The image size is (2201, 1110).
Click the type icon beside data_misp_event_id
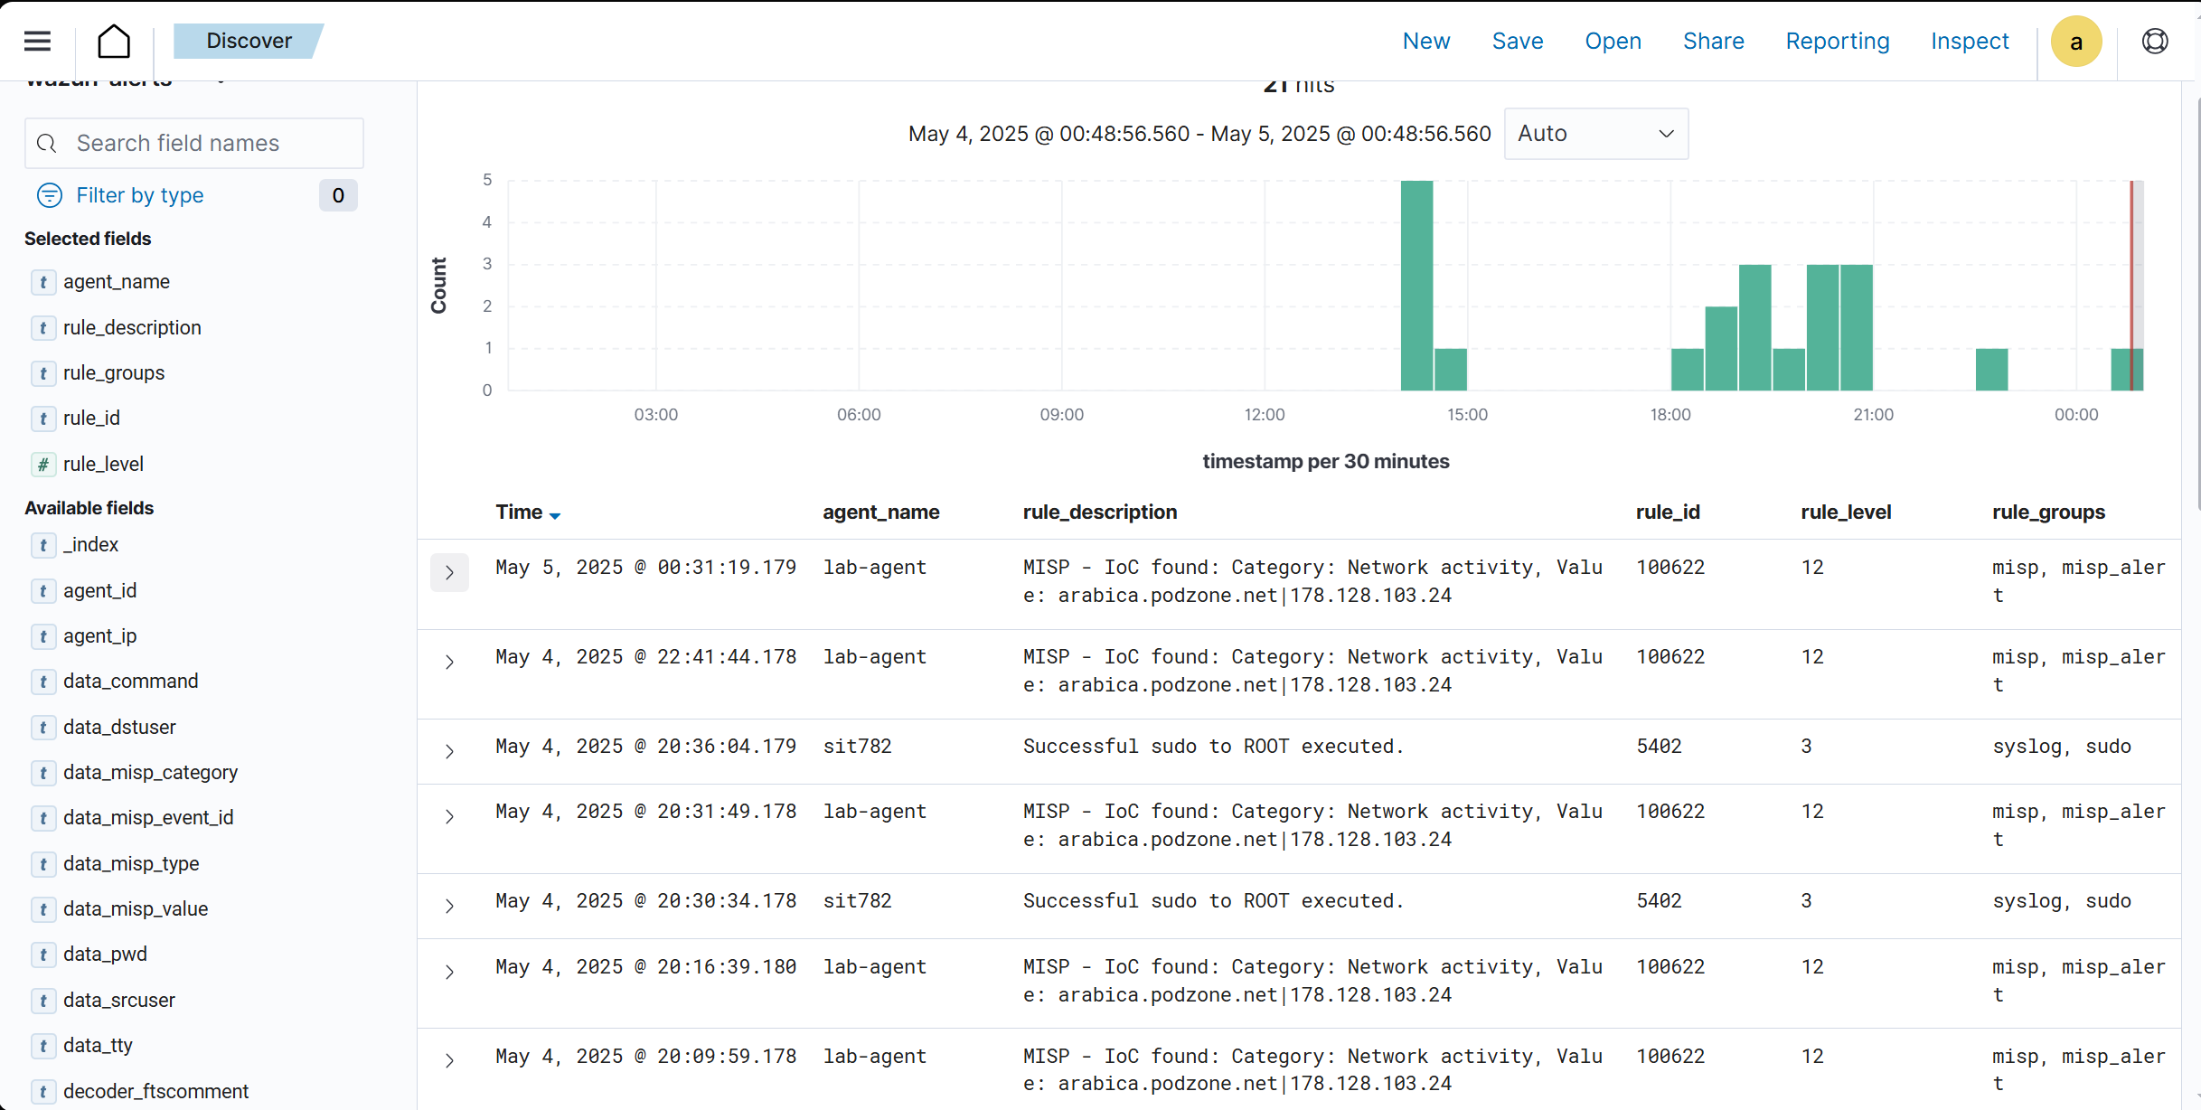[x=42, y=817]
